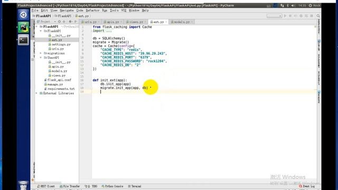Open the run configuration dropdown
Screen dimensions: 338x190
pos(274,16)
